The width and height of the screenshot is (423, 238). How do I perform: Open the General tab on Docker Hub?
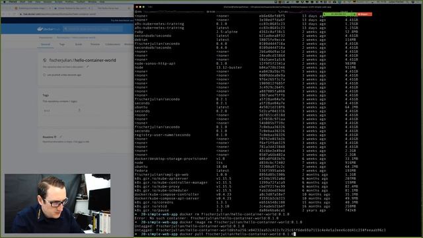click(46, 44)
